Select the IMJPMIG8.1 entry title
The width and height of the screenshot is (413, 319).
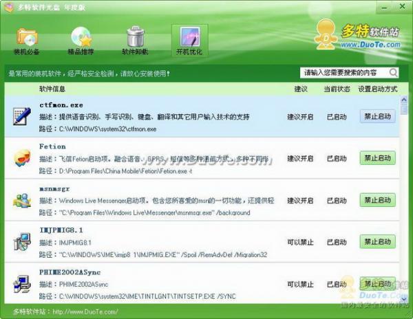(x=61, y=230)
